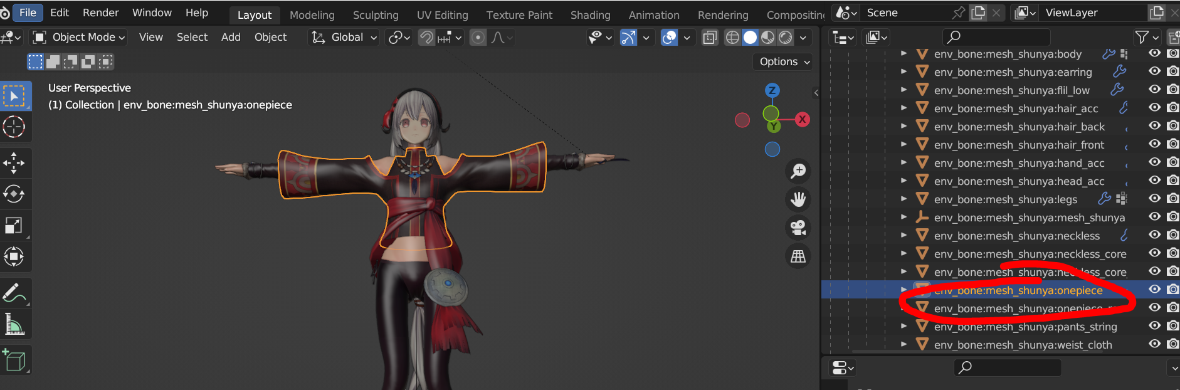
Task: Toggle viewport overlays
Action: click(x=670, y=38)
